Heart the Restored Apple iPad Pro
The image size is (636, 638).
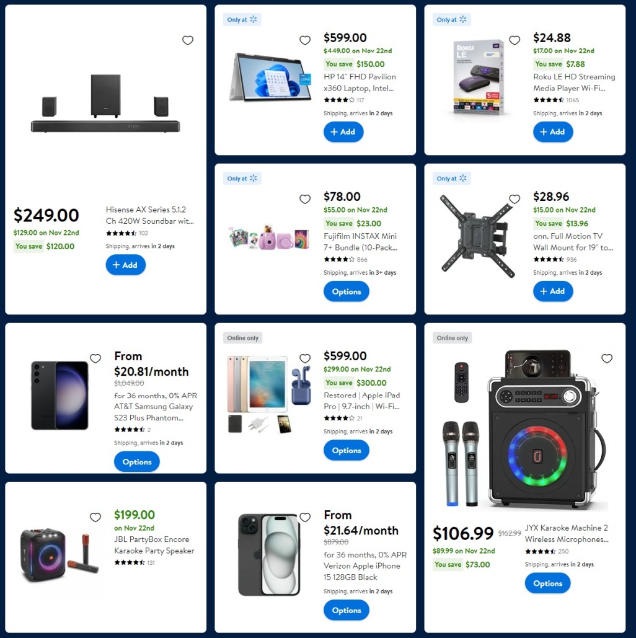pyautogui.click(x=305, y=358)
